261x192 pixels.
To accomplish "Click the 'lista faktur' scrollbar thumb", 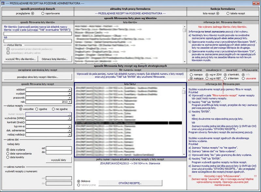I will [184, 92].
